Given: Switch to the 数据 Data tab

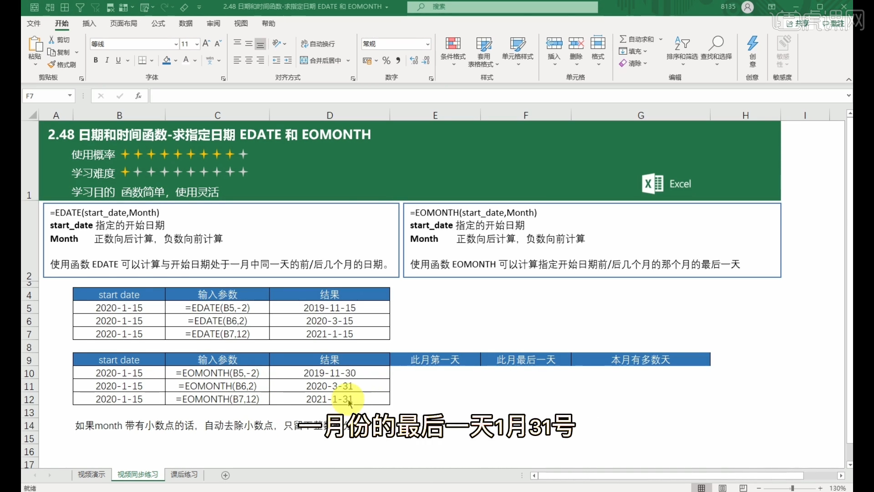Looking at the screenshot, I should pyautogui.click(x=186, y=23).
